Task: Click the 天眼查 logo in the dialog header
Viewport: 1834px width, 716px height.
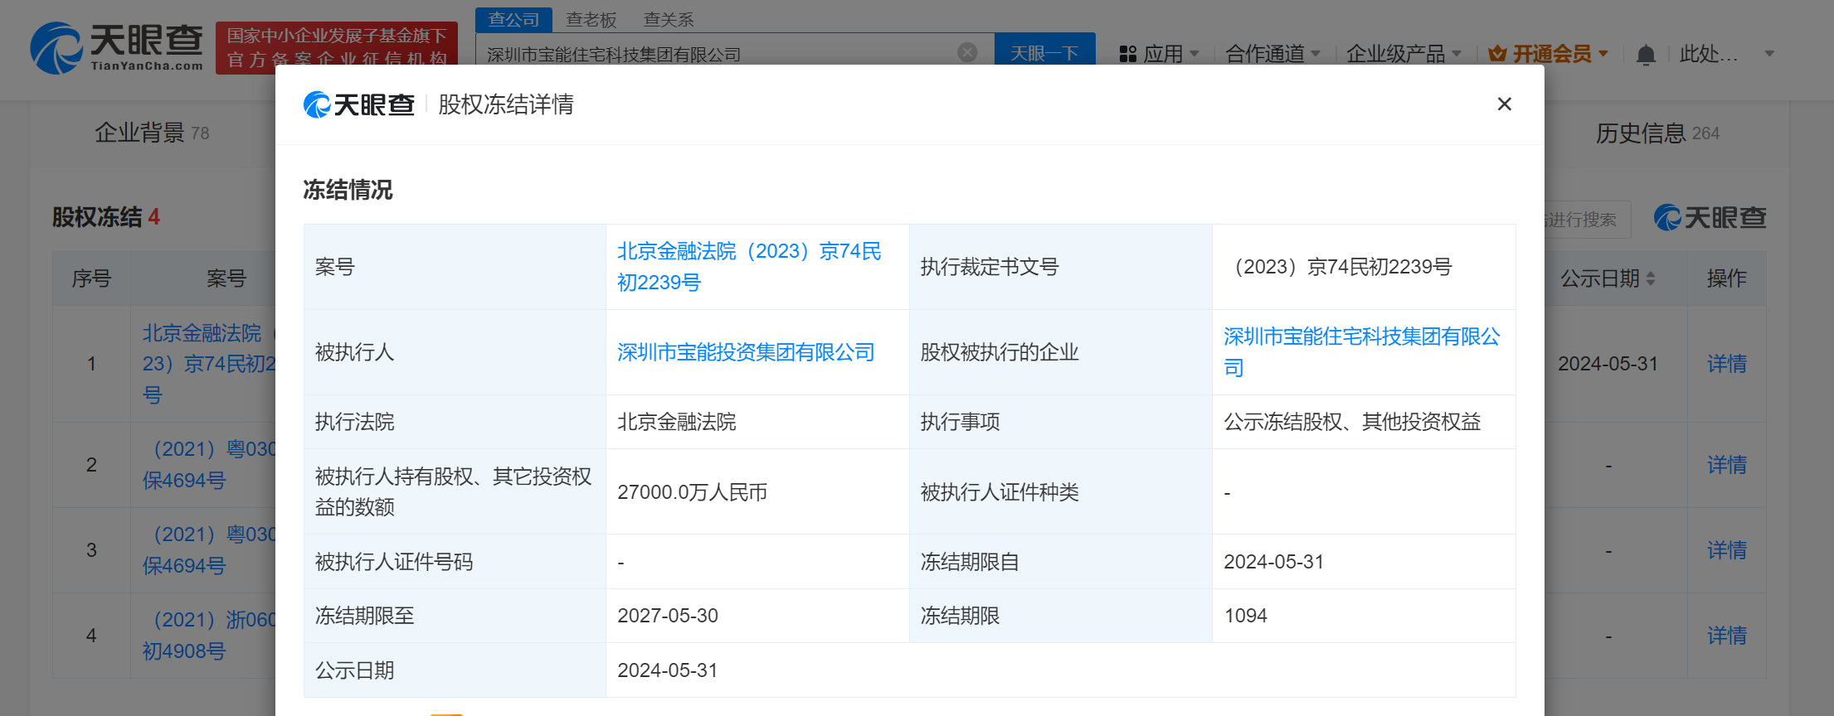Action: 359,104
